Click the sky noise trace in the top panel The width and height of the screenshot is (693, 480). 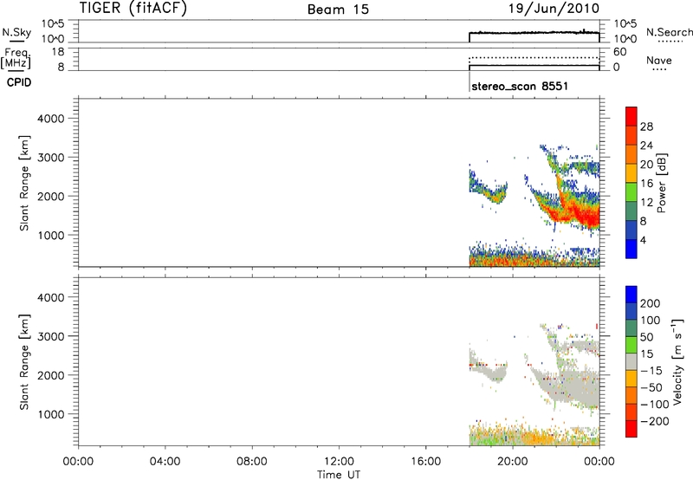point(534,33)
